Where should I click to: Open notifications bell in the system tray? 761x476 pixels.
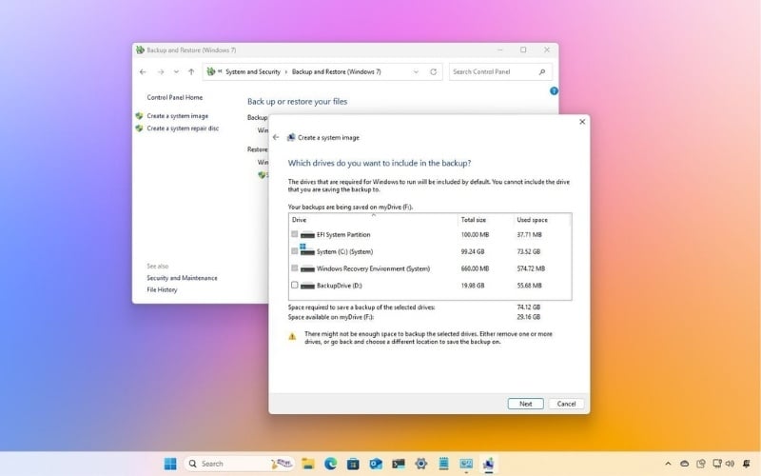pos(747,464)
